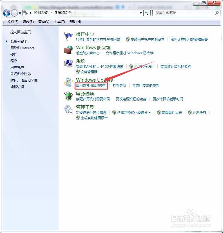The image size is (223, 233).
Task: Click the Administrative Tools gear icon
Action: pos(68,110)
